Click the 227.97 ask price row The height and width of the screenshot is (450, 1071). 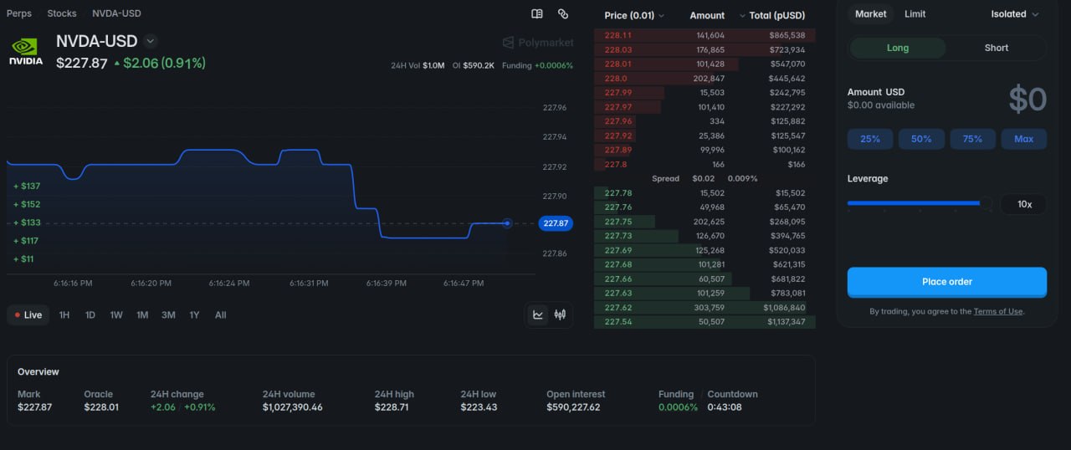(705, 107)
